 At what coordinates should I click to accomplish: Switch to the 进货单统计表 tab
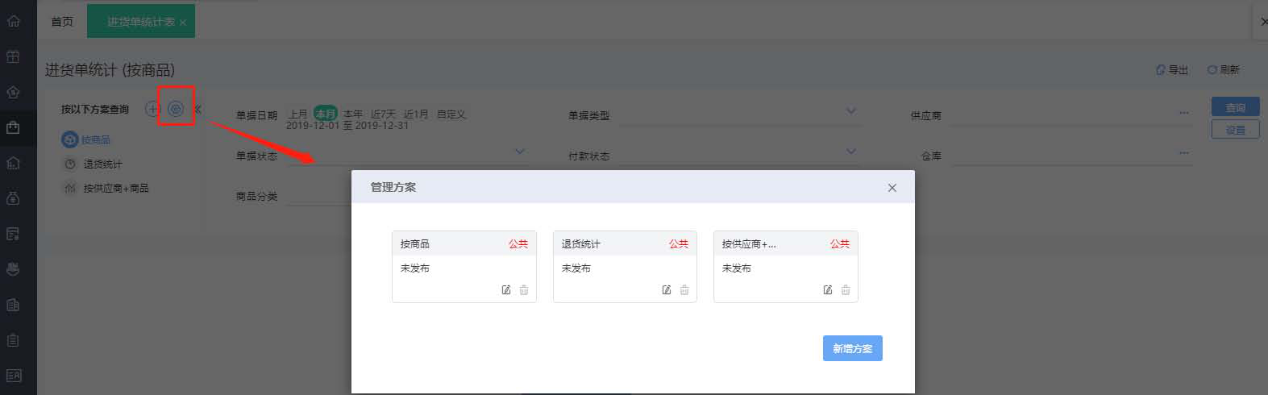[x=141, y=22]
